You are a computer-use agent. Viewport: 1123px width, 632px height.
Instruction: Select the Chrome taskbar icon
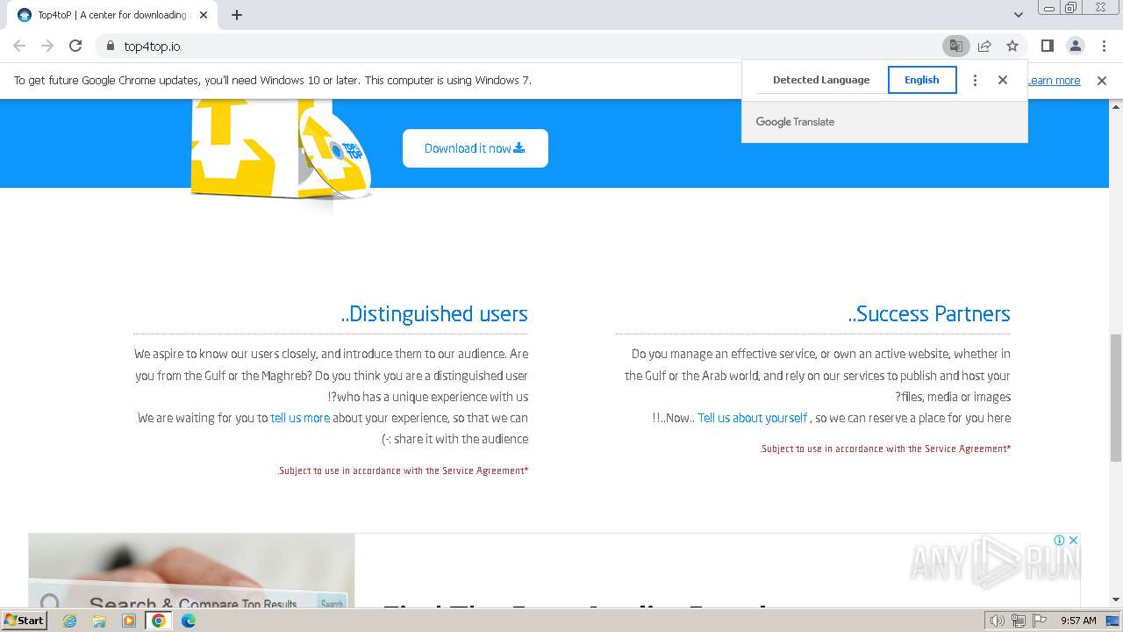[x=159, y=620]
